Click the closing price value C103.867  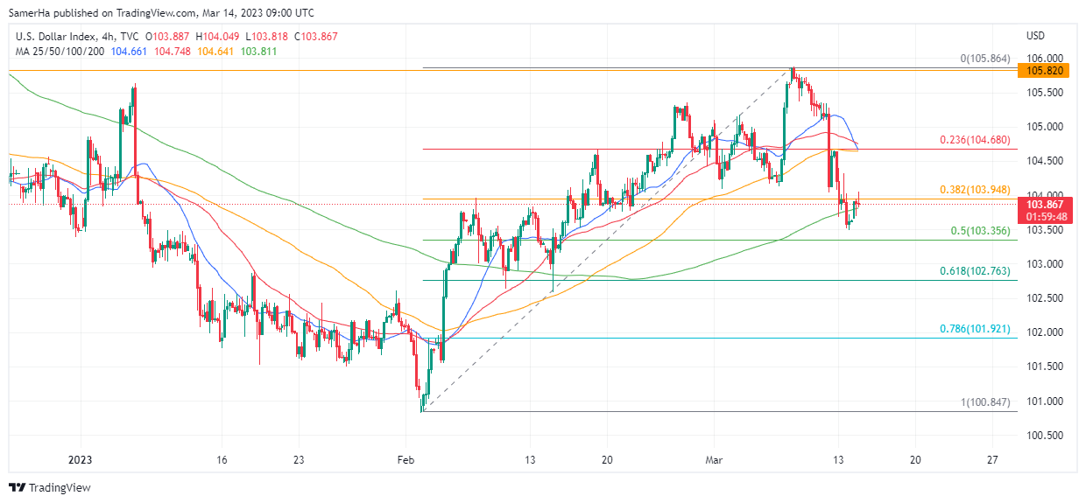[315, 36]
